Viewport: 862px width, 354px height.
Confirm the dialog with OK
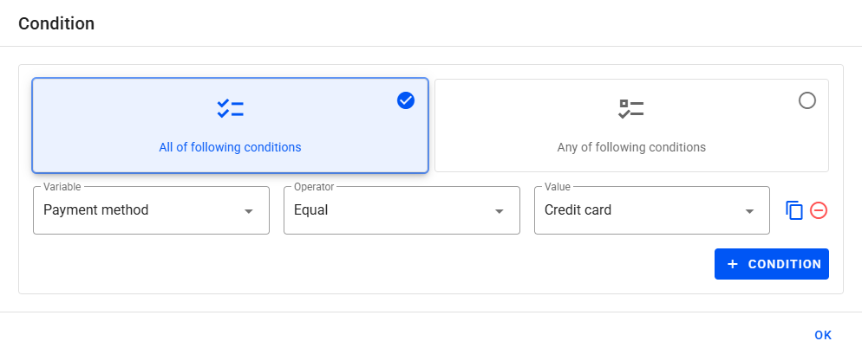point(823,335)
